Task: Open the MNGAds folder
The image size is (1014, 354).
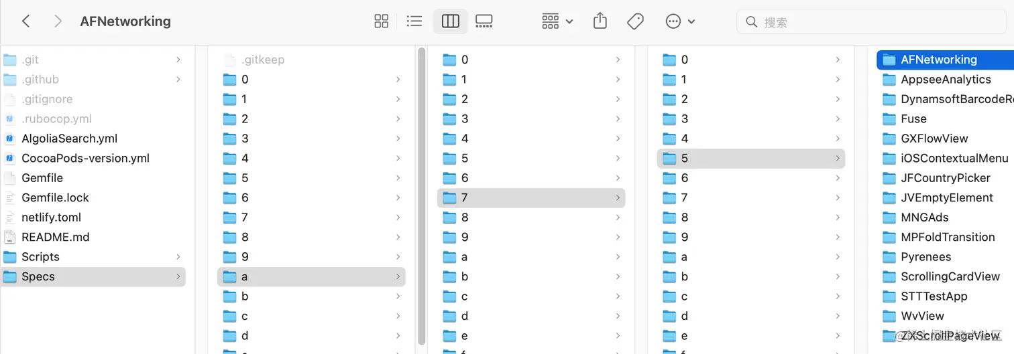Action: point(946,217)
